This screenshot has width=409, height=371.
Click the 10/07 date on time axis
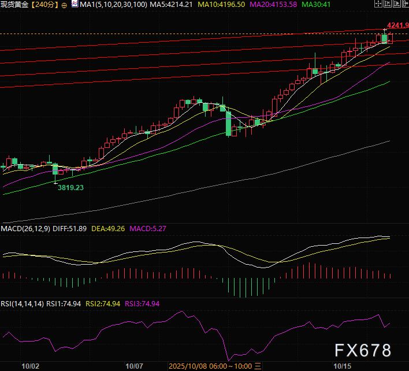point(134,366)
